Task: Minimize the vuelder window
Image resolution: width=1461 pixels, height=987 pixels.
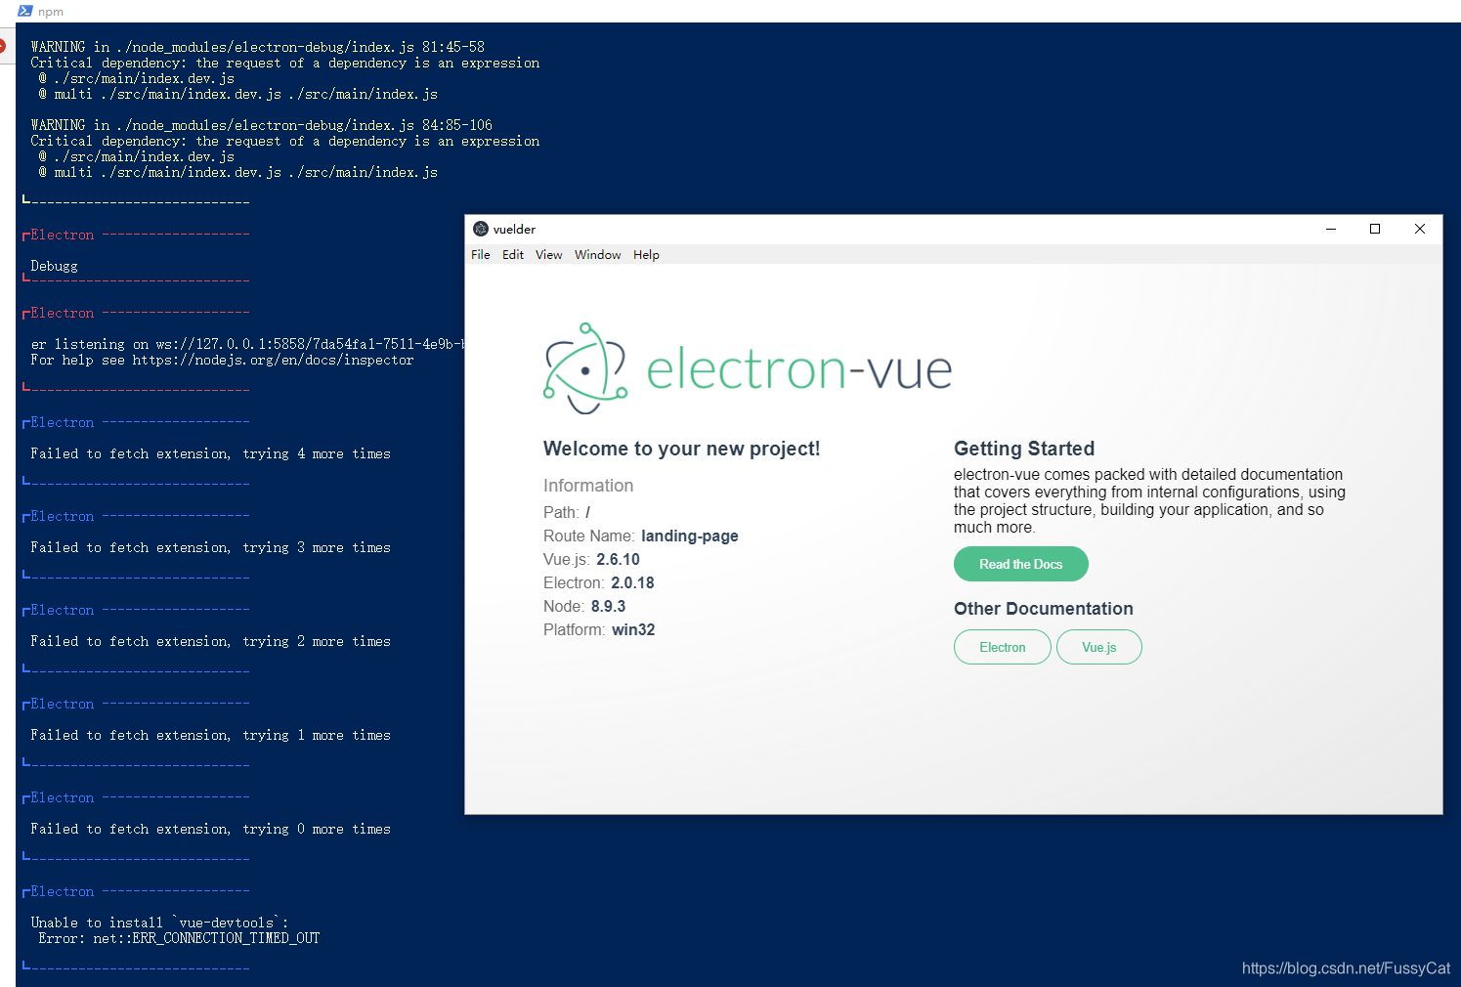Action: 1330,229
